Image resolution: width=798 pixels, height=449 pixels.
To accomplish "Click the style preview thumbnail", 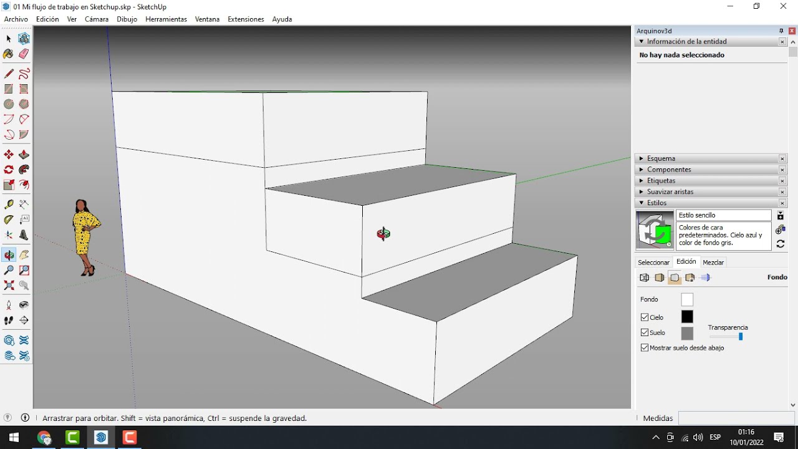I will 655,230.
